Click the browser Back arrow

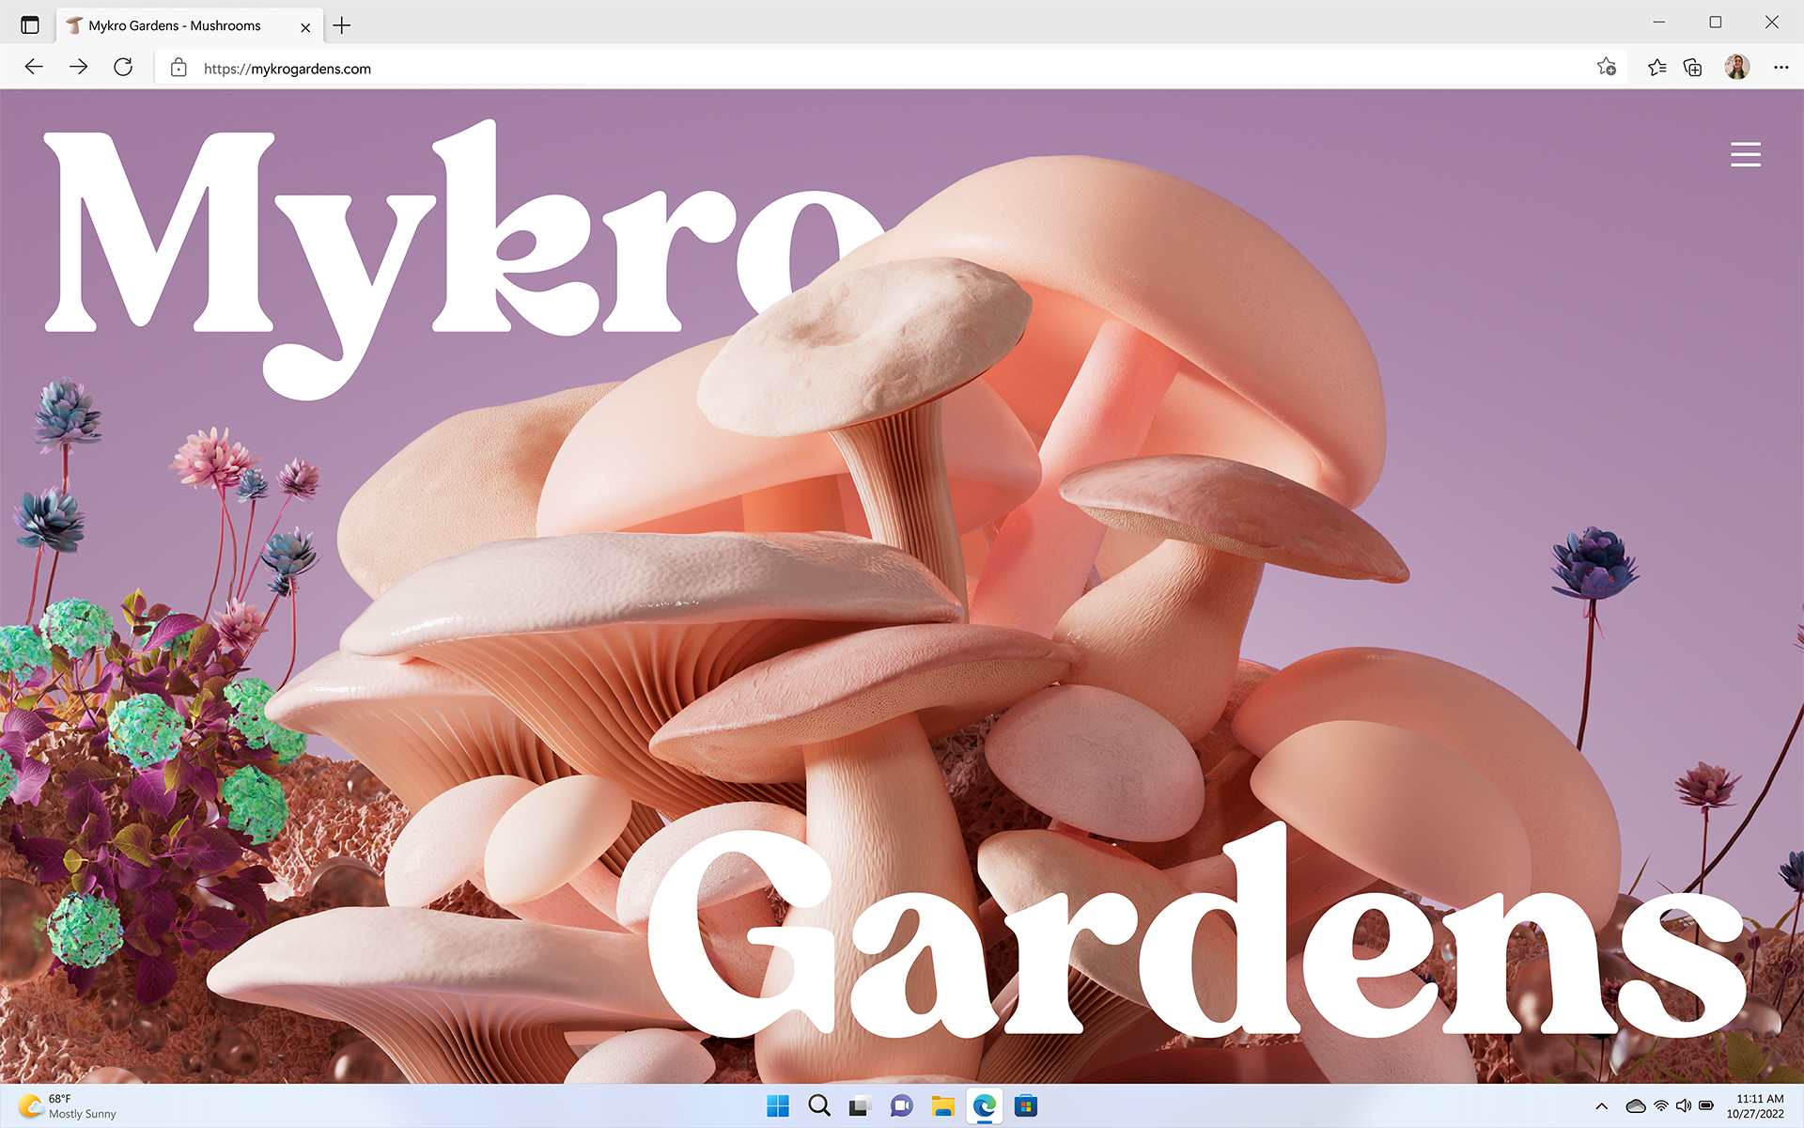click(34, 67)
